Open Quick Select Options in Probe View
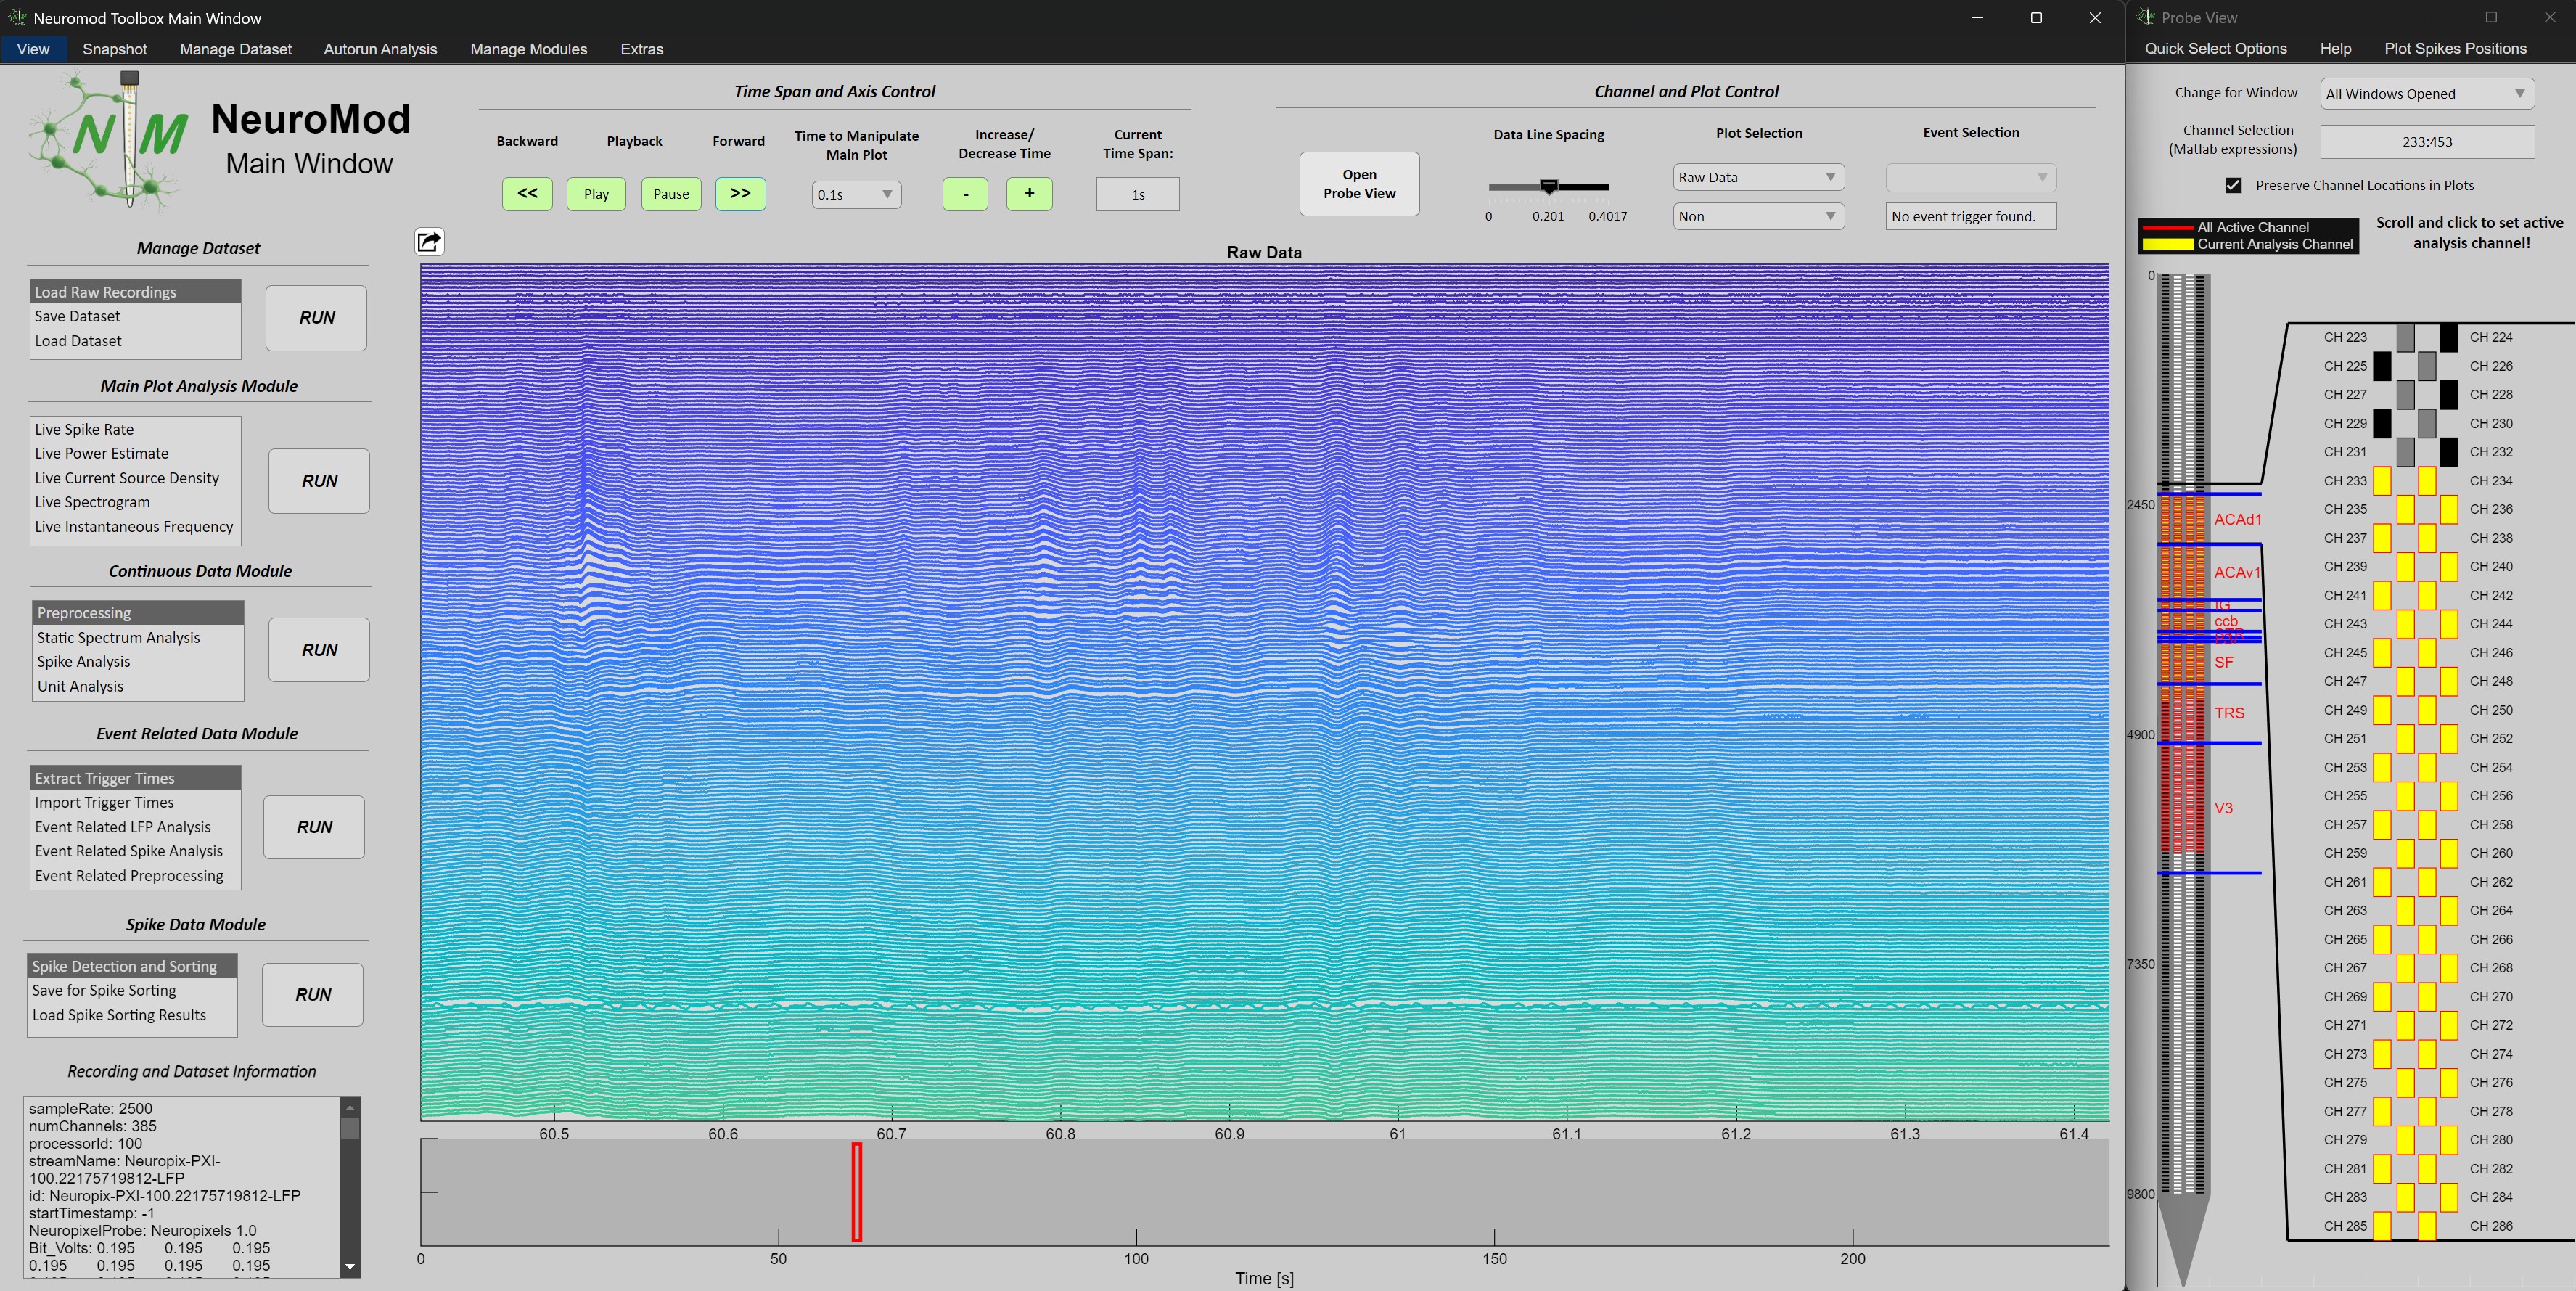This screenshot has height=1291, width=2576. [x=2216, y=48]
